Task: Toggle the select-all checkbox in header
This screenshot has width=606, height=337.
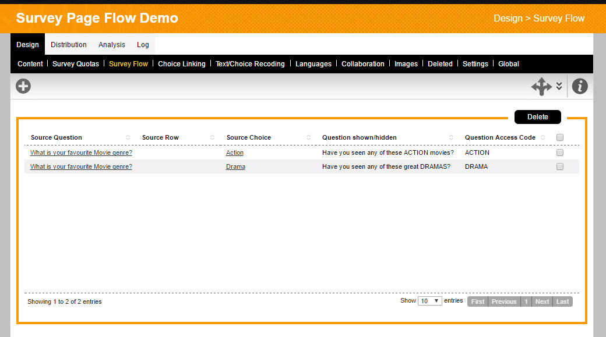Action: (560, 138)
